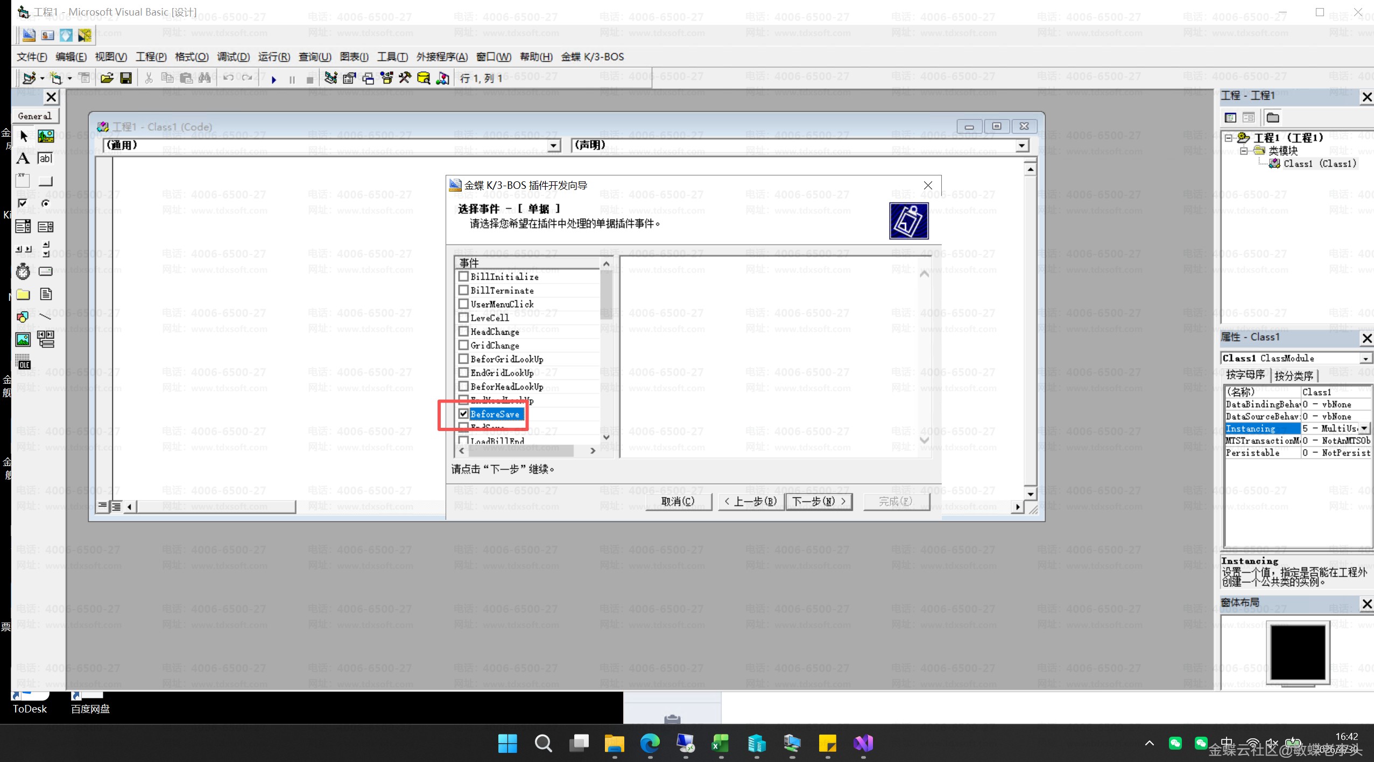This screenshot has width=1374, height=762.
Task: Click View Code icon in project panel
Action: (1230, 118)
